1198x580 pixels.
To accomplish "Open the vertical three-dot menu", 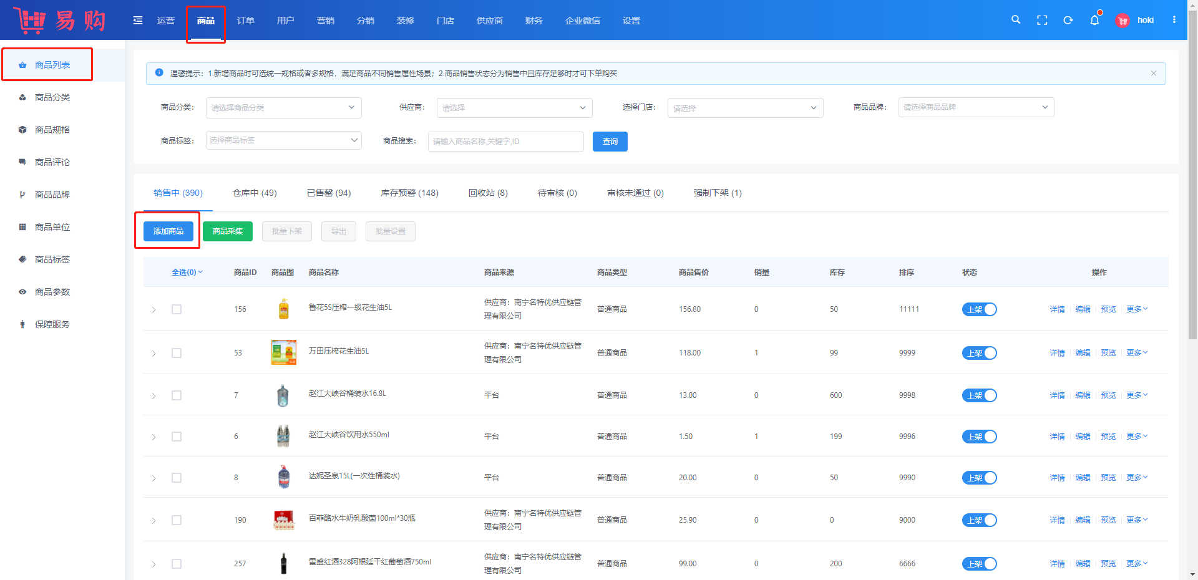I will (1174, 20).
